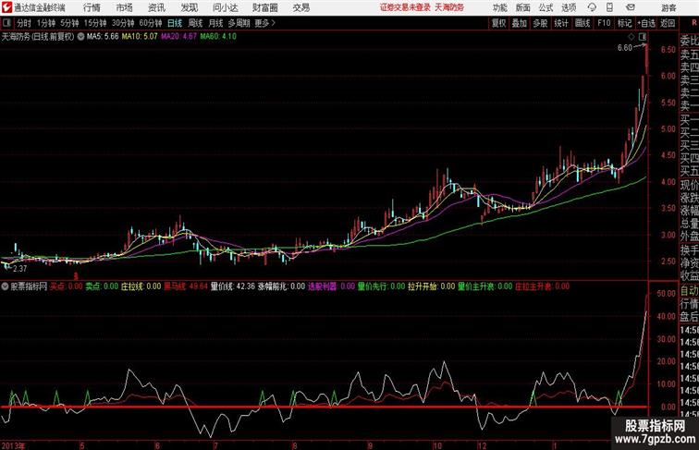Select the 多周期 multi-period tab
This screenshot has height=450, width=699.
click(239, 23)
